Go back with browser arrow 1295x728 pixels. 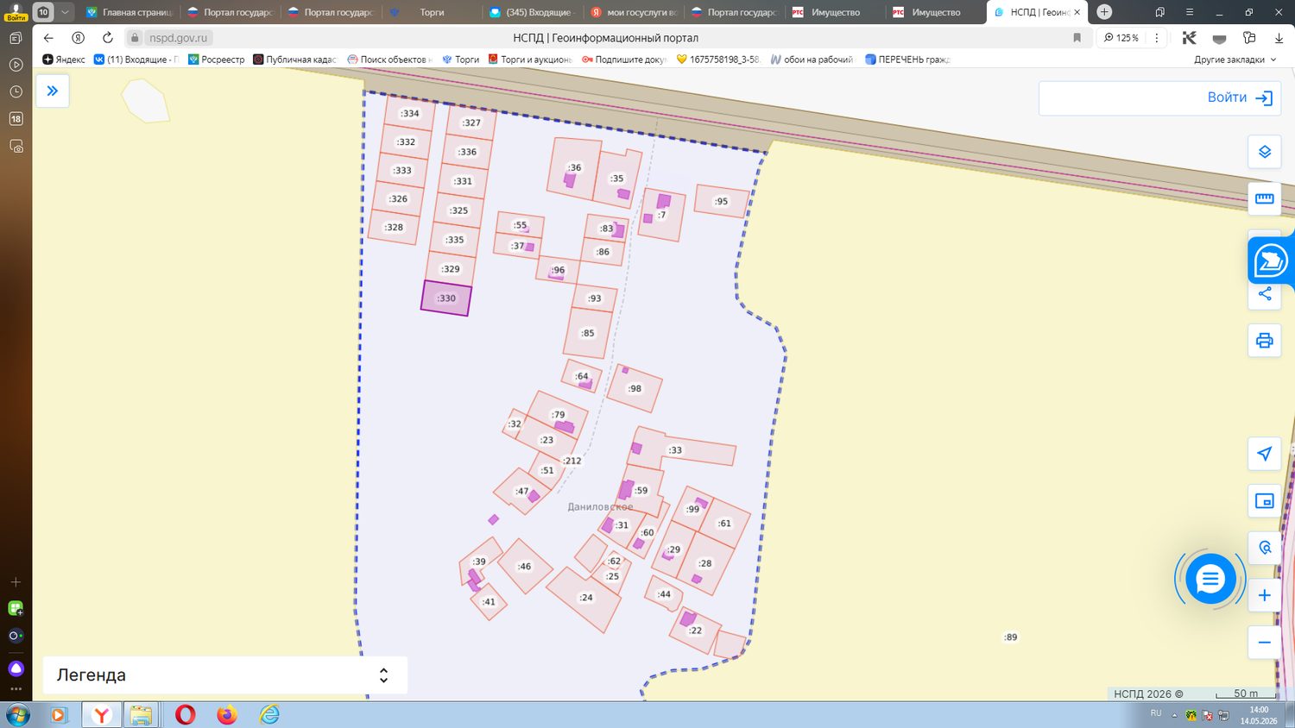(48, 38)
